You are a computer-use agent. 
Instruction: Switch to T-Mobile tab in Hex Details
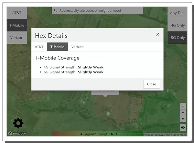pyautogui.click(x=57, y=47)
